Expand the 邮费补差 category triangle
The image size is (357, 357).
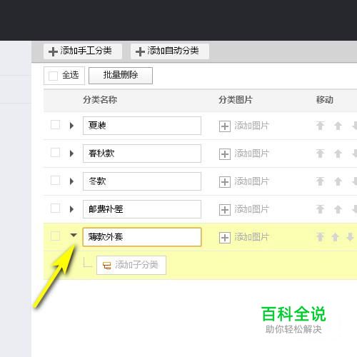click(71, 209)
